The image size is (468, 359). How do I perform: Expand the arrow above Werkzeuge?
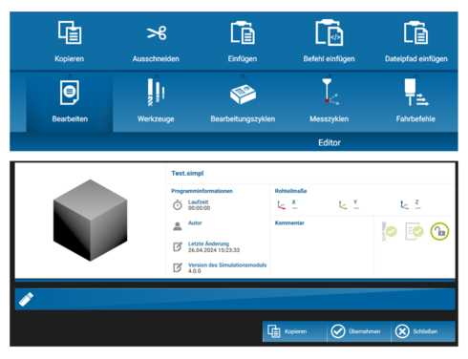157,75
